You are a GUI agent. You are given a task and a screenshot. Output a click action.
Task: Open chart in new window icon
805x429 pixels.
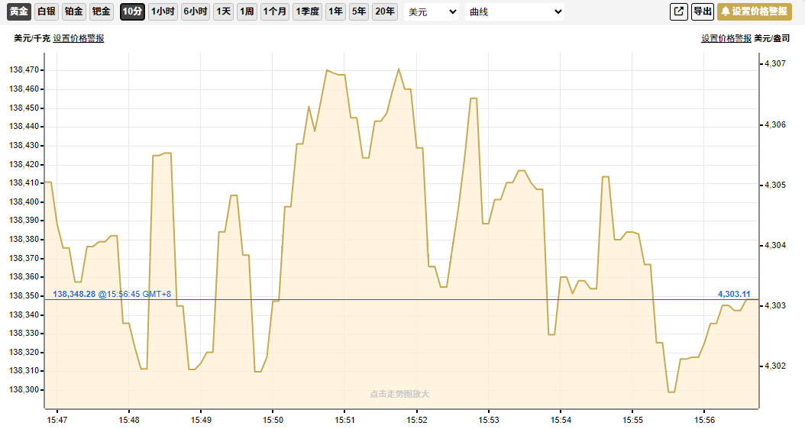pos(678,11)
